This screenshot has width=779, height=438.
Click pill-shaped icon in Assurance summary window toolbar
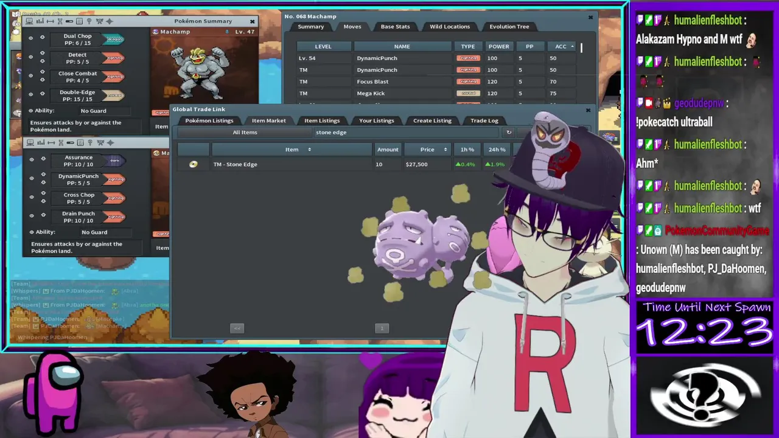click(x=71, y=142)
